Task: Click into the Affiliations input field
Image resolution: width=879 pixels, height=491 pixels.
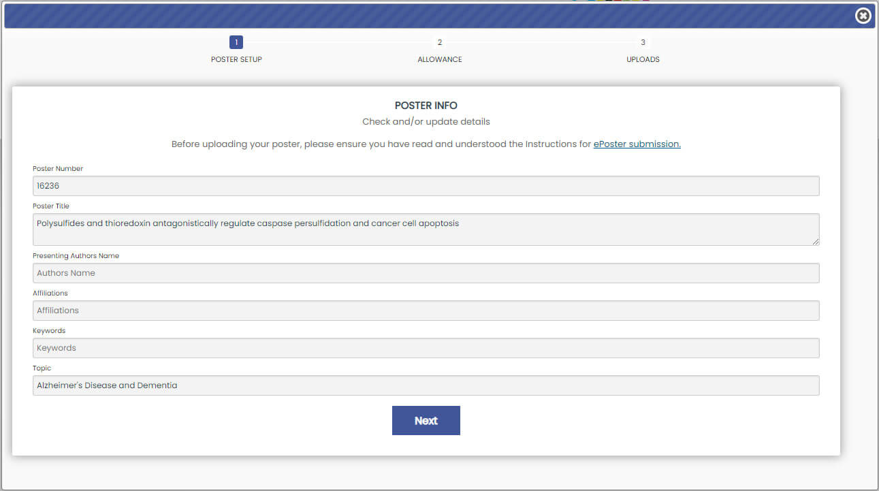Action: 426,311
